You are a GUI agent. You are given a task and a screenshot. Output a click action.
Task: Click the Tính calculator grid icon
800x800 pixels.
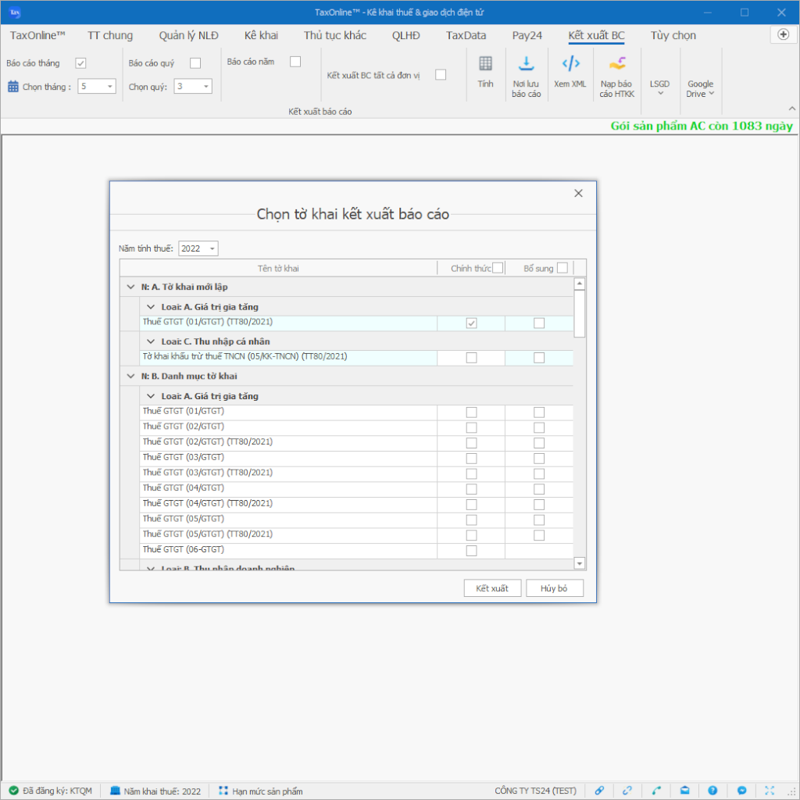click(485, 64)
